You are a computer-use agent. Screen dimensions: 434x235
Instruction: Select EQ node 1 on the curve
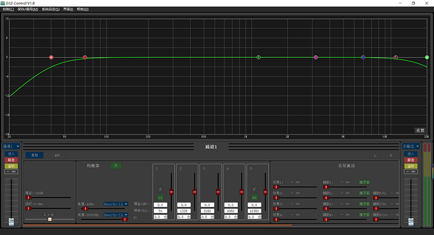coord(85,57)
